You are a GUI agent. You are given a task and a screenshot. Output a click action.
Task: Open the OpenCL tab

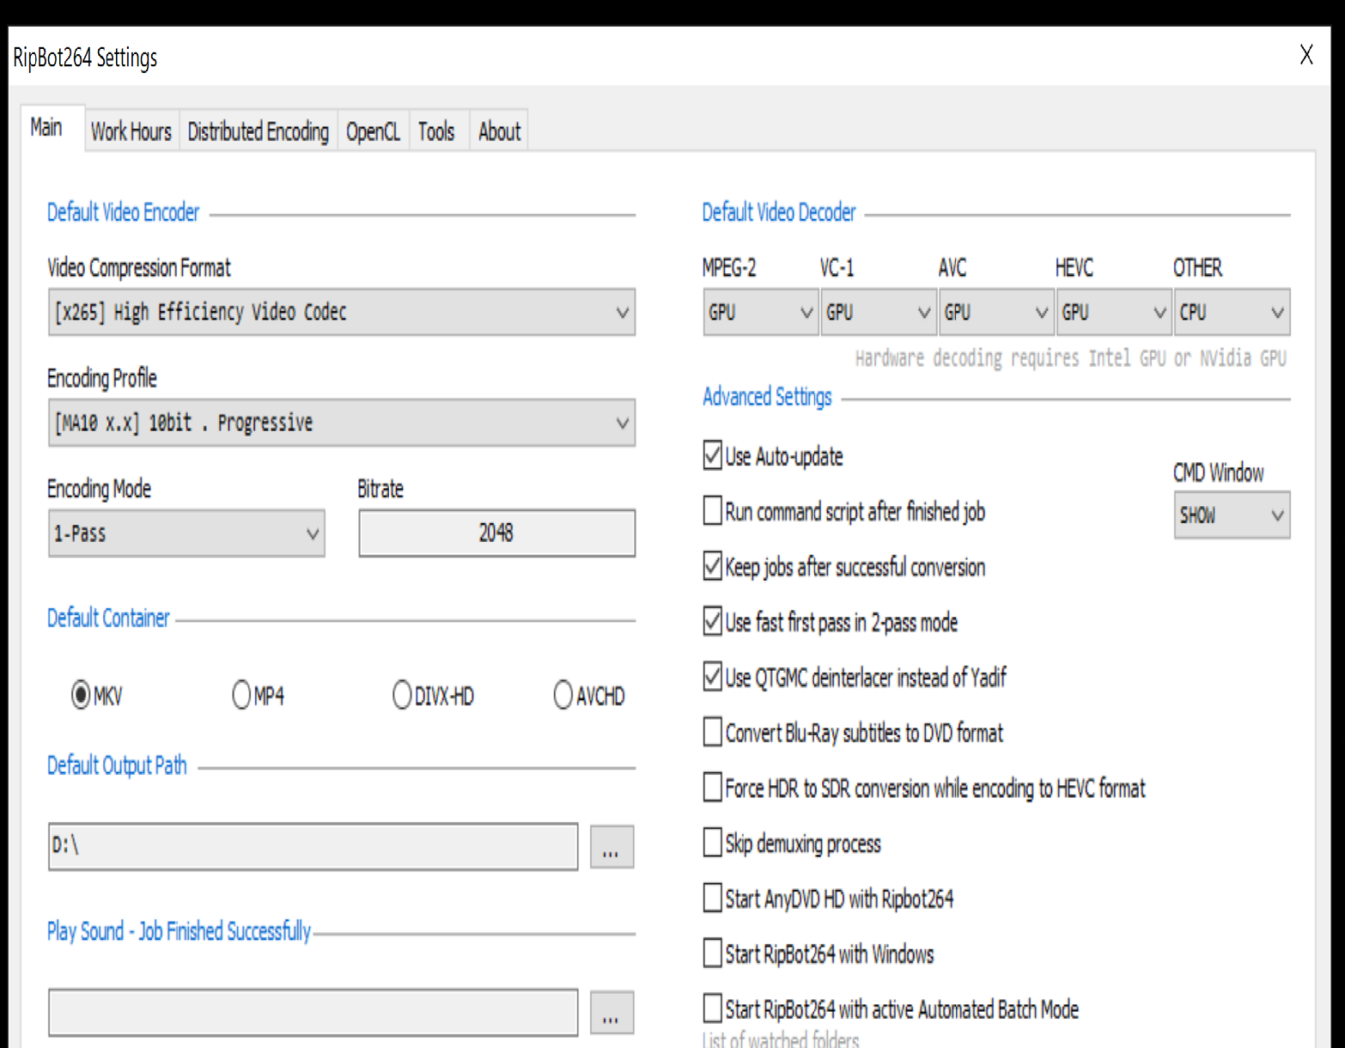click(x=373, y=131)
